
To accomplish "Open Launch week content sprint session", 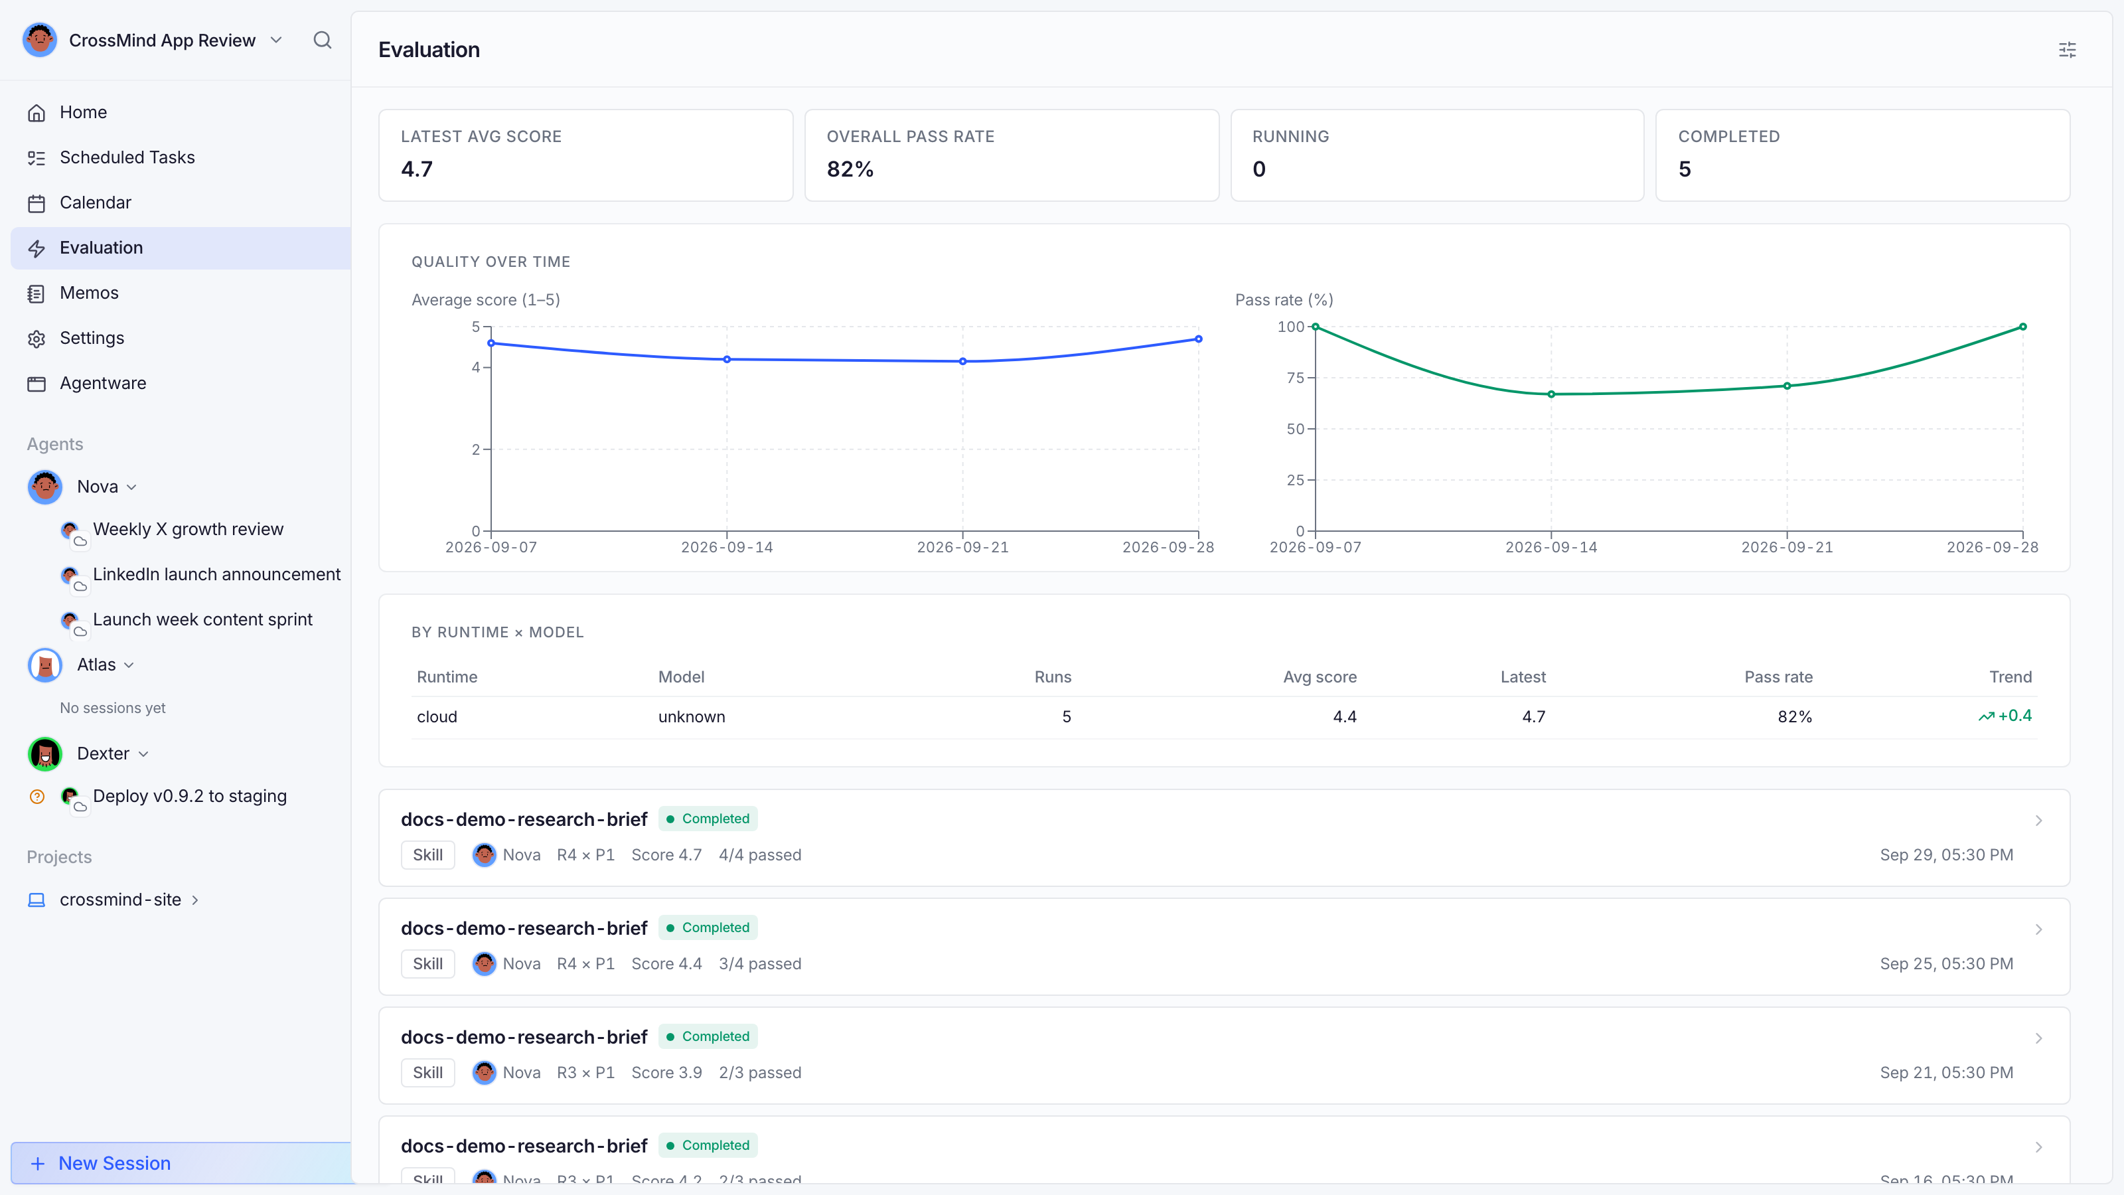I will click(202, 620).
